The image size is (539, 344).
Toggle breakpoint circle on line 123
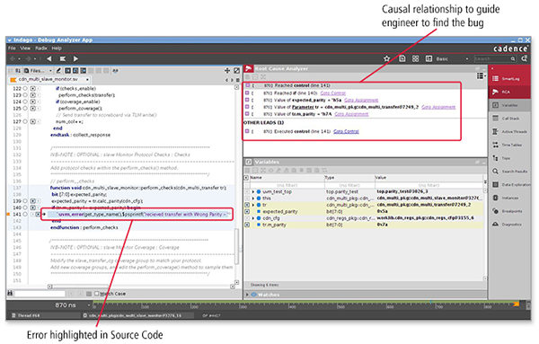[x=25, y=95]
